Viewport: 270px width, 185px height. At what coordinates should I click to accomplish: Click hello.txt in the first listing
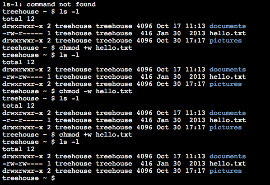[x=228, y=33]
